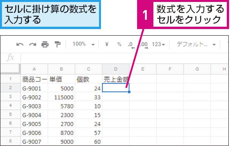233x146 pixels.
Task: Select row 3 header
Action: point(10,96)
